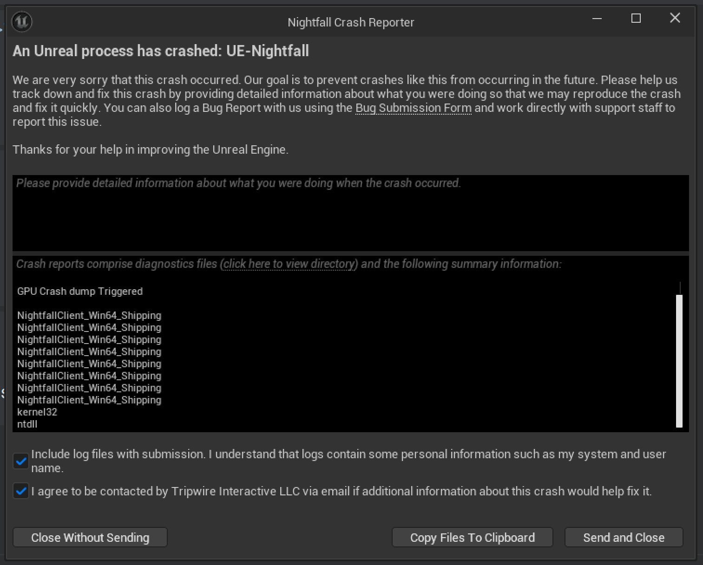Minimize the Nightfall Crash Reporter window
Viewport: 703px width, 565px height.
click(x=597, y=19)
